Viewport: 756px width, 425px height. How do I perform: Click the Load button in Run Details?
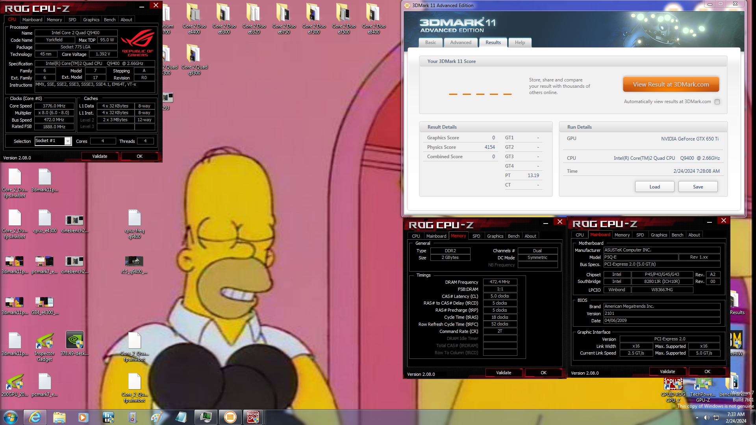click(x=654, y=187)
